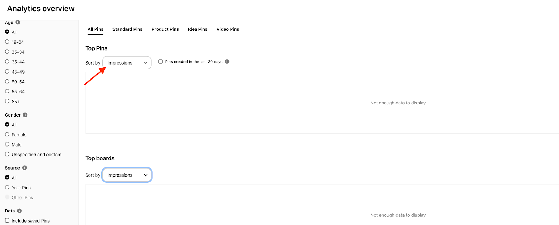The image size is (559, 225).
Task: Select the All gender radio button
Action: coord(7,124)
